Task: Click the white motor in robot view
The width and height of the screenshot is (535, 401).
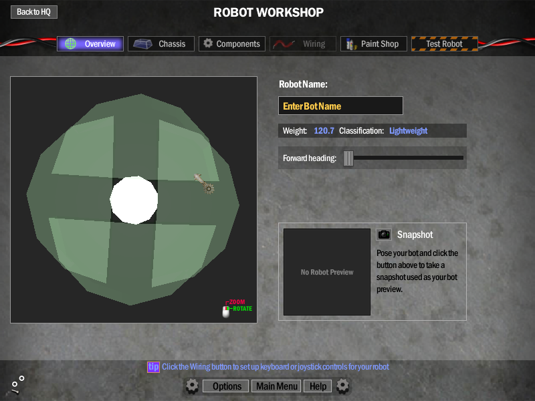Action: tap(134, 200)
